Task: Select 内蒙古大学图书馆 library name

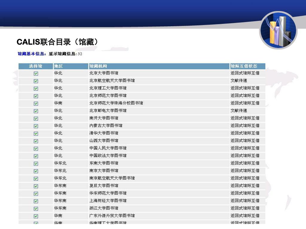Action: coord(106,126)
